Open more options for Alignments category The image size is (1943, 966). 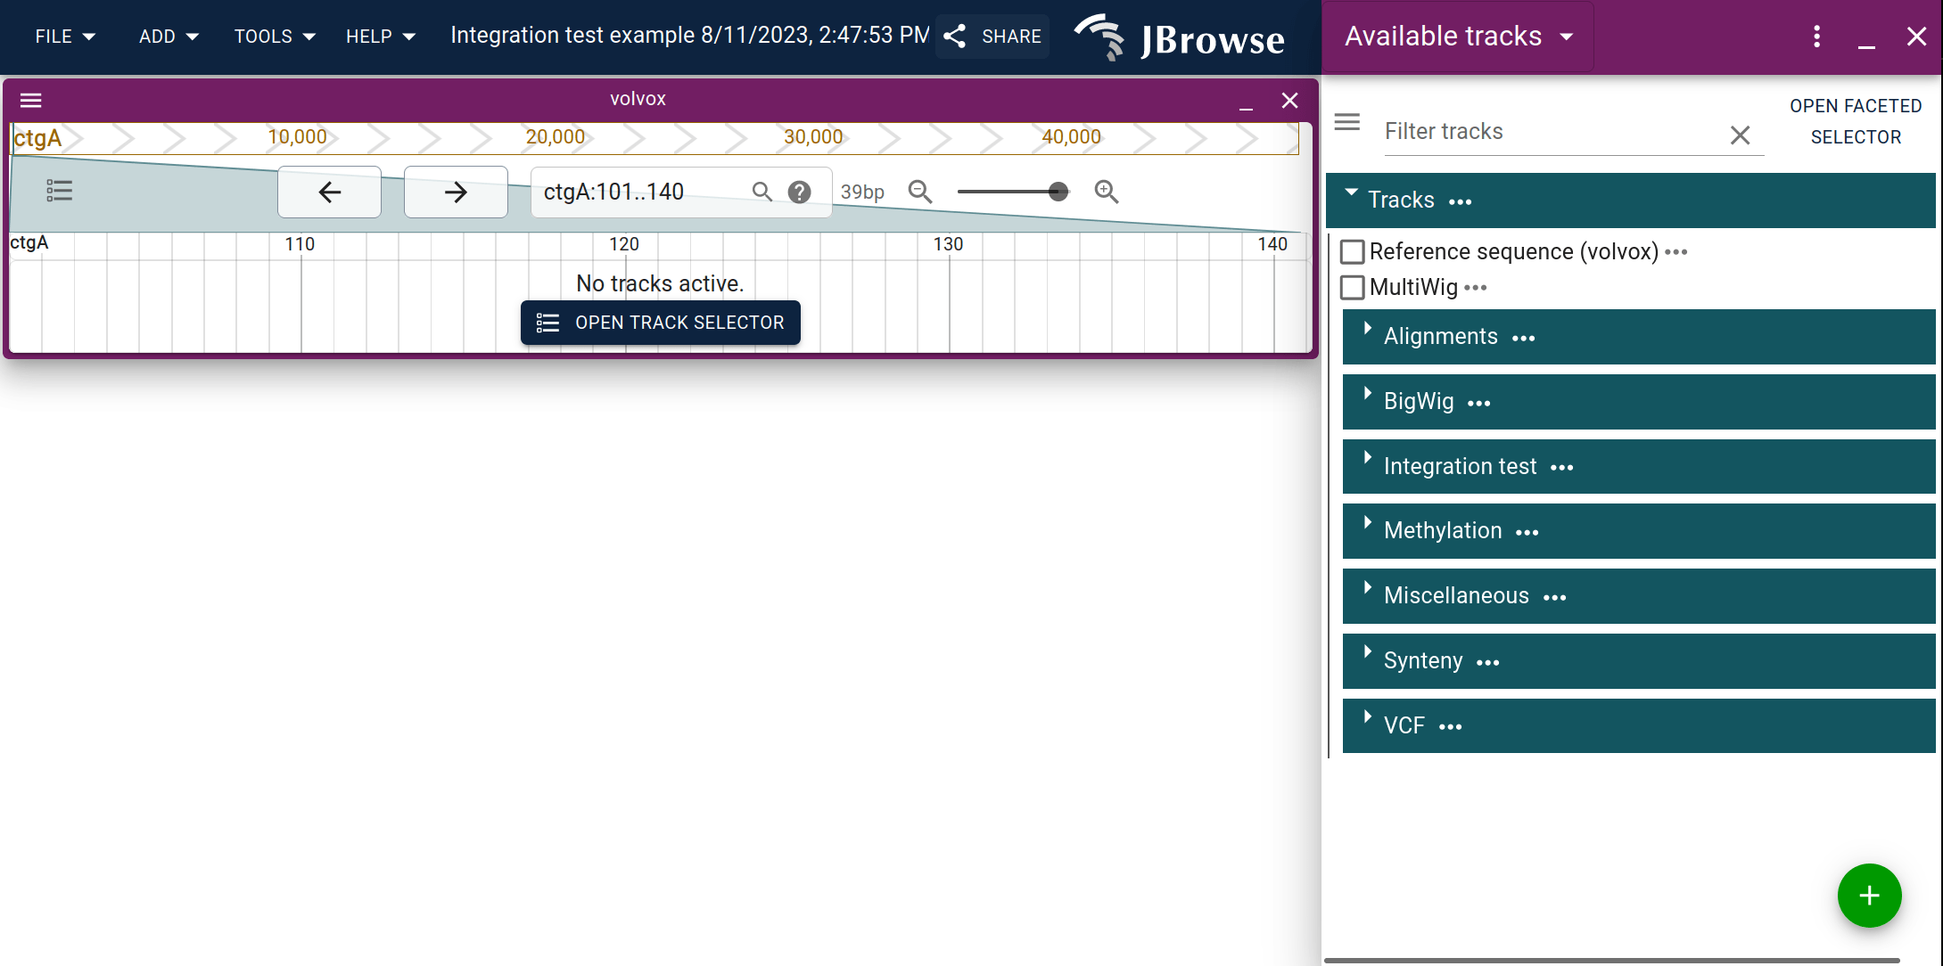click(1524, 338)
